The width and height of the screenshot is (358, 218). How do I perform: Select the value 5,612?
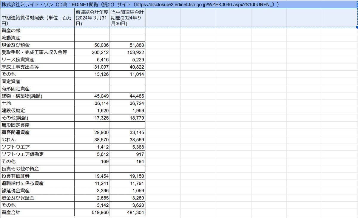pyautogui.click(x=92, y=154)
